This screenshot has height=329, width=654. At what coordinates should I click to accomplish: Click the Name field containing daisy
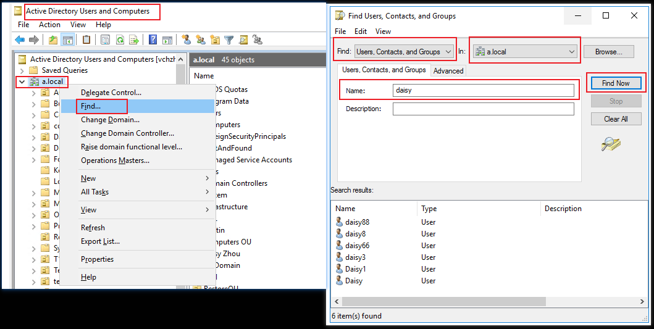484,90
